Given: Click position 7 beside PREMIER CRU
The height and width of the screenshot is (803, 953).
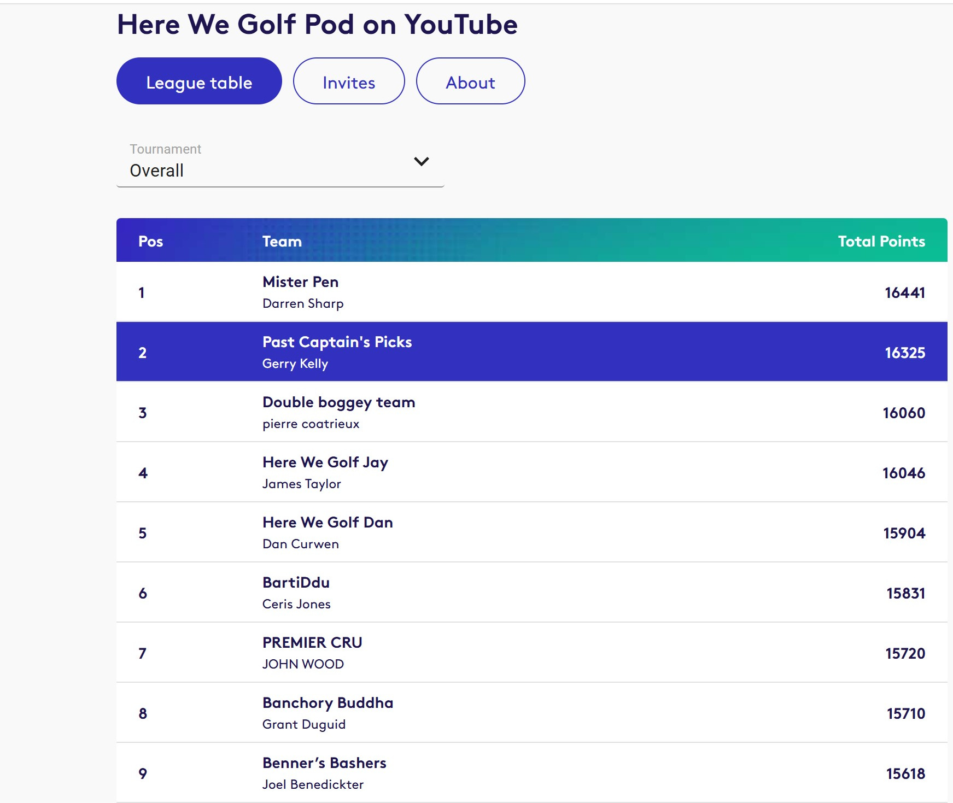Looking at the screenshot, I should click(x=142, y=653).
